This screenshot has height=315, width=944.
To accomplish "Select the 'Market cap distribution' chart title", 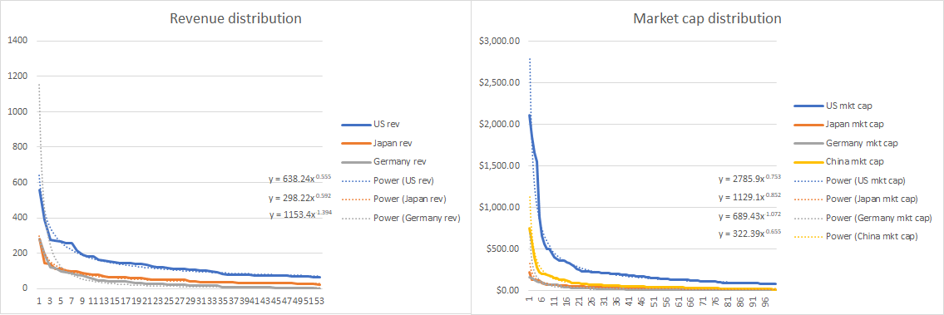I will [707, 18].
